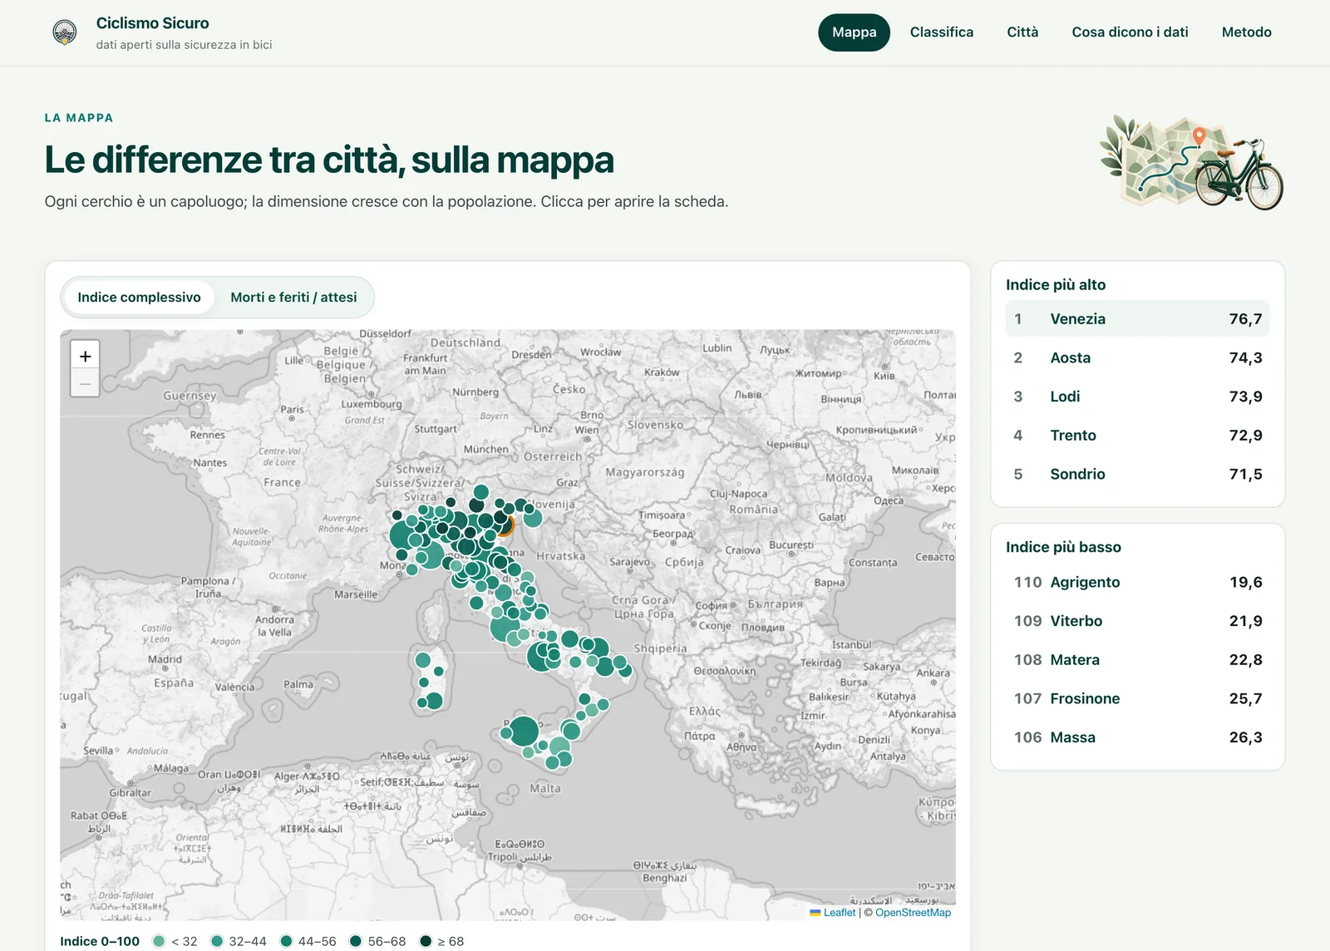Open the Frosinone ranking entry
The height and width of the screenshot is (951, 1330).
[x=1137, y=698]
